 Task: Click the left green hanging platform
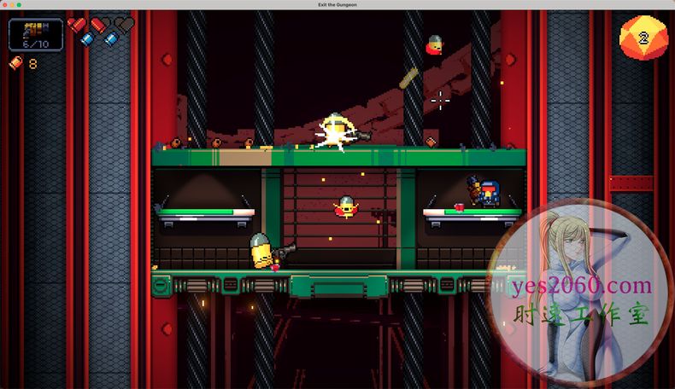pyautogui.click(x=206, y=212)
